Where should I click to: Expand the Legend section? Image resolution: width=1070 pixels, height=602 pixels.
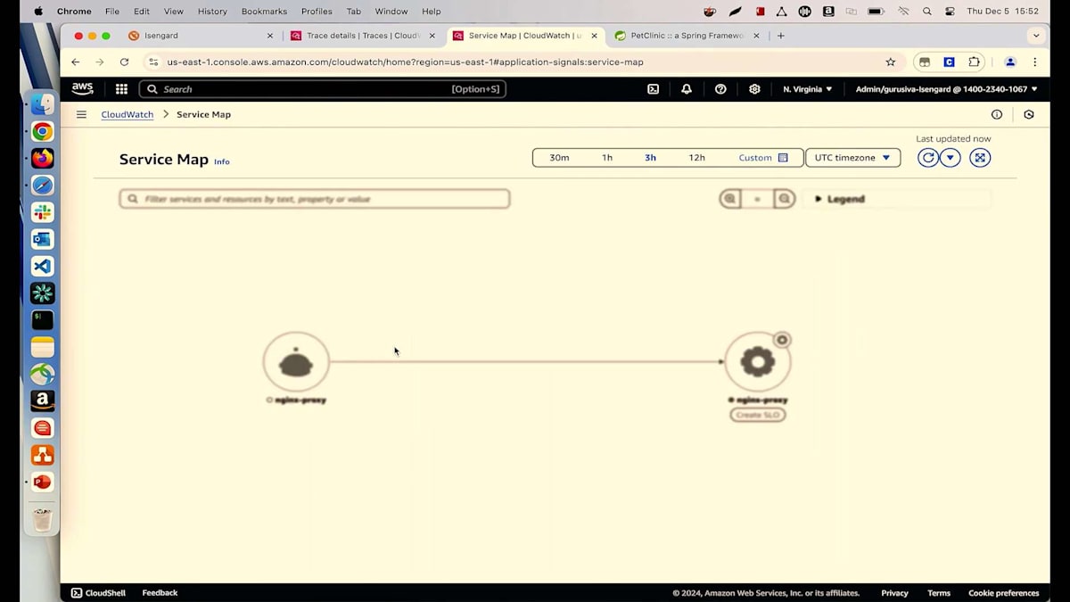[840, 199]
